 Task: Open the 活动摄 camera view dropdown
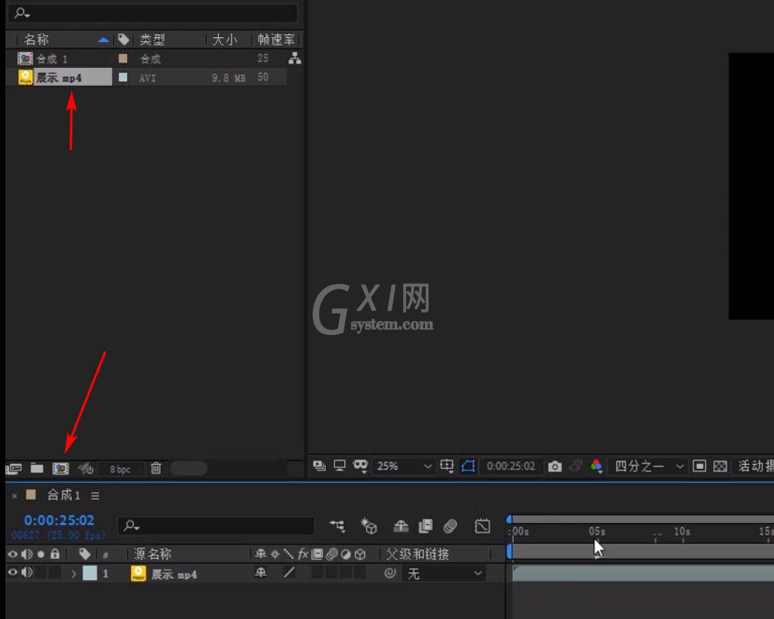(755, 466)
